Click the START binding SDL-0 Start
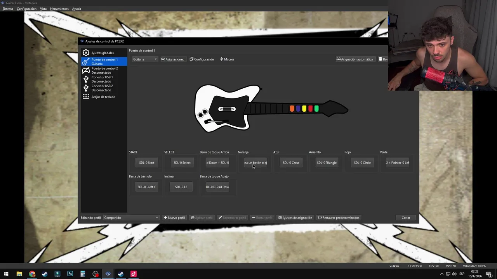The height and width of the screenshot is (279, 497). (x=147, y=163)
